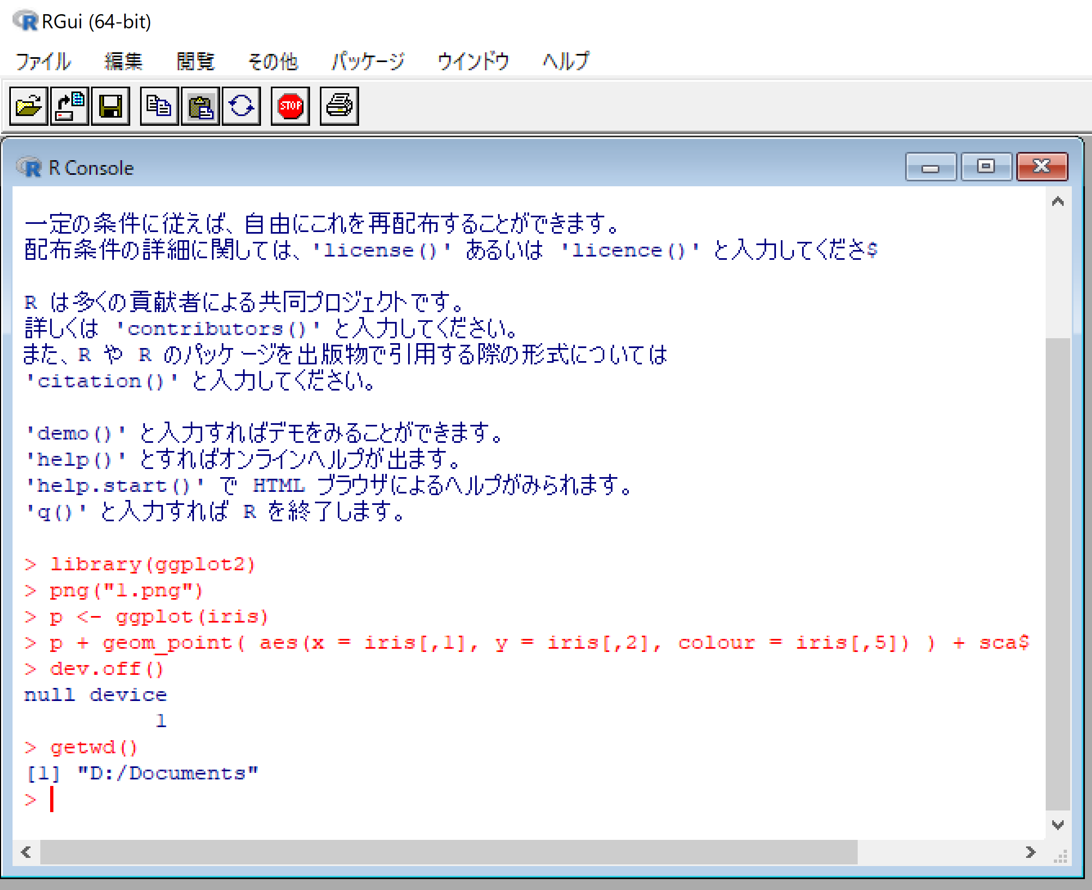Click the horizontal scrollbar left arrow
The image size is (1092, 890).
26,852
